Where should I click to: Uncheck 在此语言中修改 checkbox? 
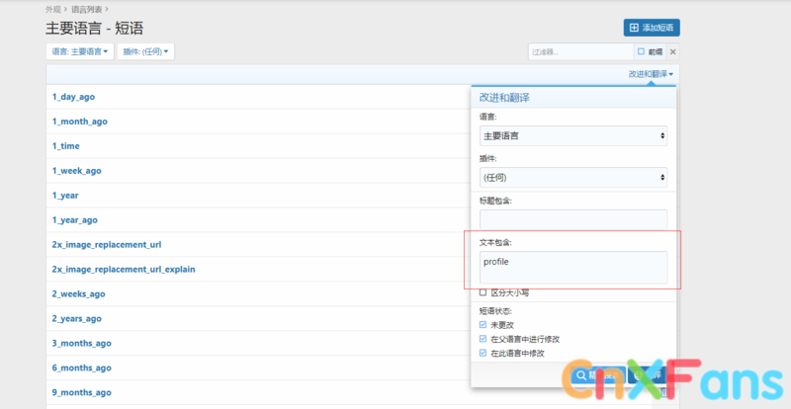483,353
